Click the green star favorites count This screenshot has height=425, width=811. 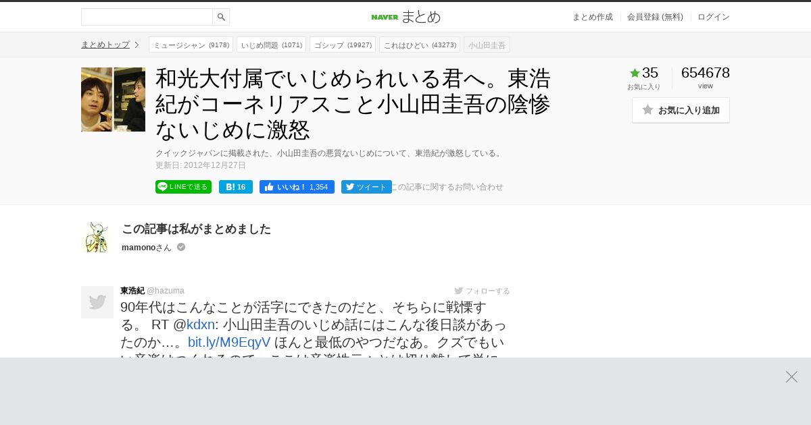tap(644, 73)
